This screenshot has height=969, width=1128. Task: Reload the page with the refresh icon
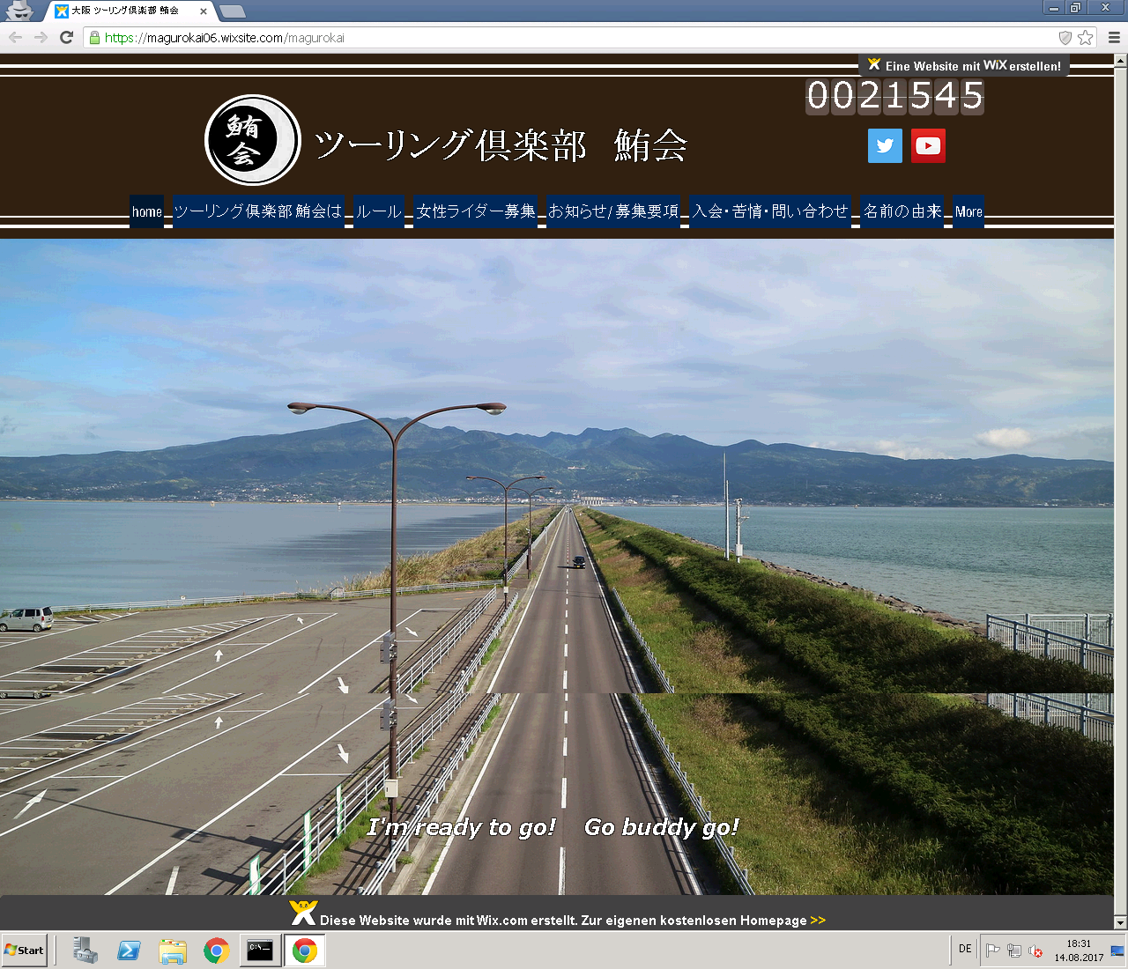point(66,37)
